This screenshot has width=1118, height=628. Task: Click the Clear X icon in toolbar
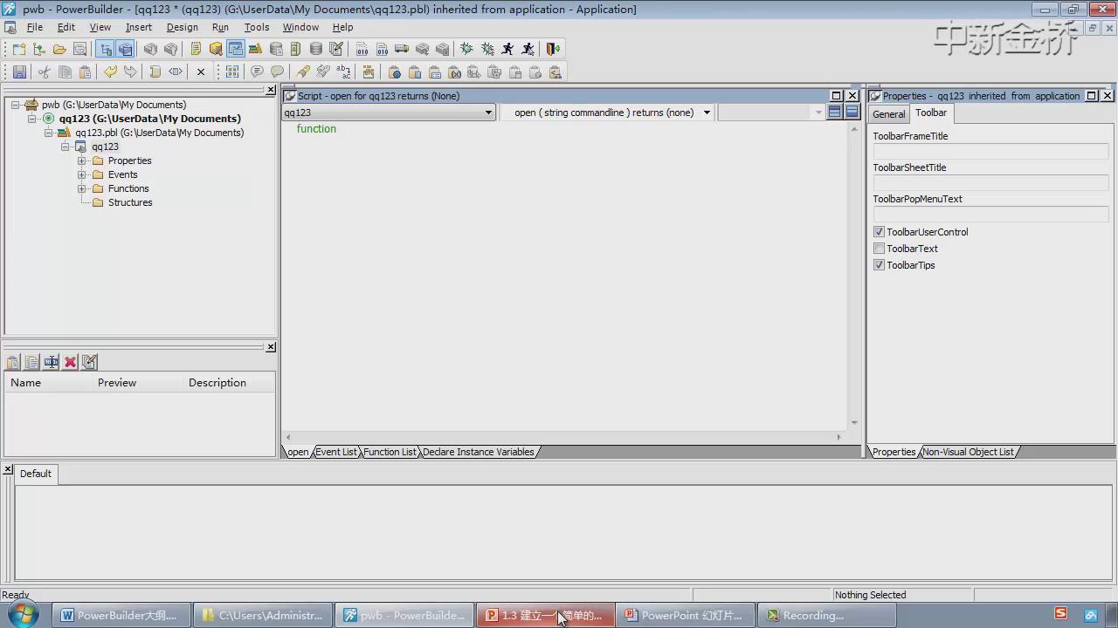pos(201,72)
